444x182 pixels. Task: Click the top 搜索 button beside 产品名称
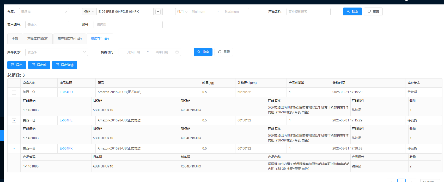pyautogui.click(x=352, y=11)
